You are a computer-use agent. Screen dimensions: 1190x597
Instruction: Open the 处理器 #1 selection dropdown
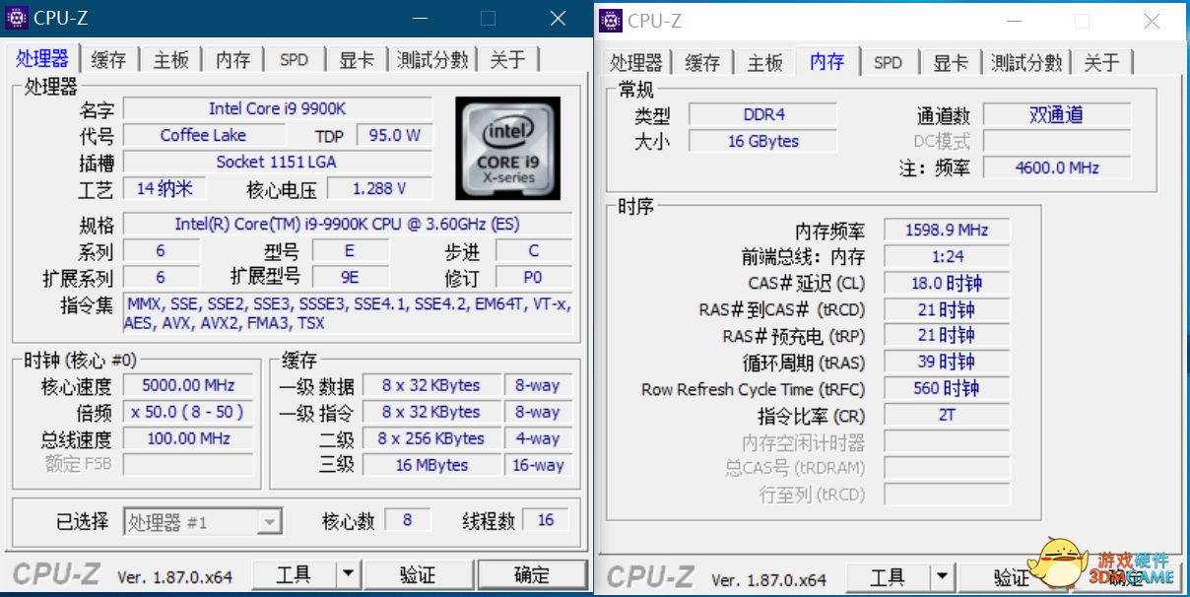pyautogui.click(x=203, y=522)
